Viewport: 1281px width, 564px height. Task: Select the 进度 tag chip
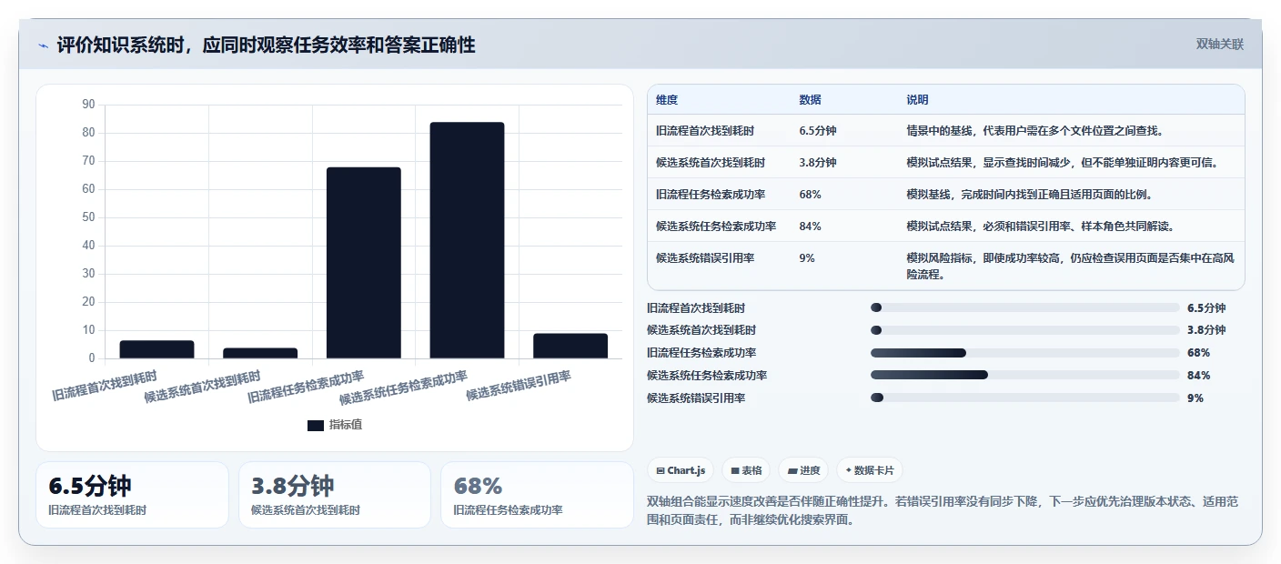[803, 470]
